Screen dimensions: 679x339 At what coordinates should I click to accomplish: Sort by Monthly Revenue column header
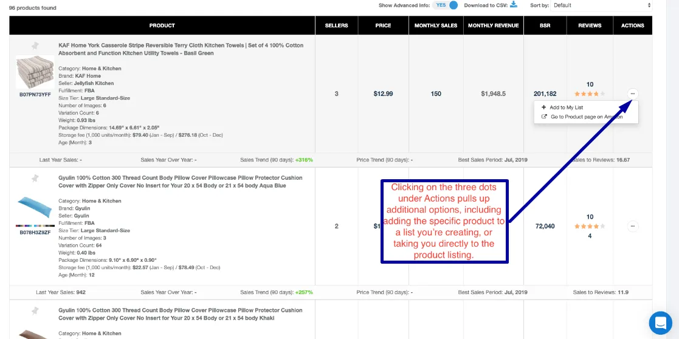(493, 26)
